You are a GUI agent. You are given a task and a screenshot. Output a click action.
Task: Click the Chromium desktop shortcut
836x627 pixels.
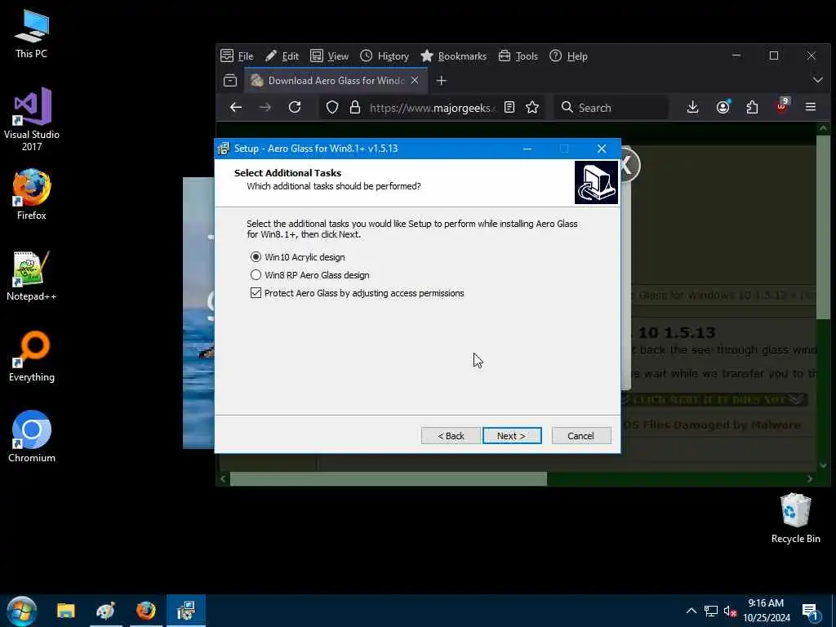point(32,438)
